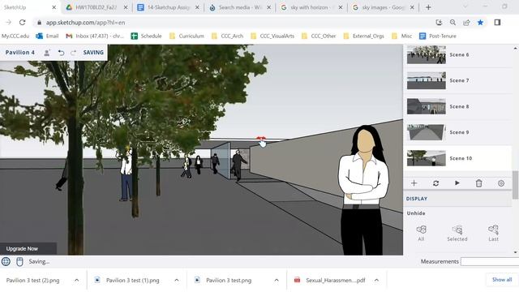Open the External_Orgs bookmarks folder
The height and width of the screenshot is (292, 519).
click(x=363, y=36)
